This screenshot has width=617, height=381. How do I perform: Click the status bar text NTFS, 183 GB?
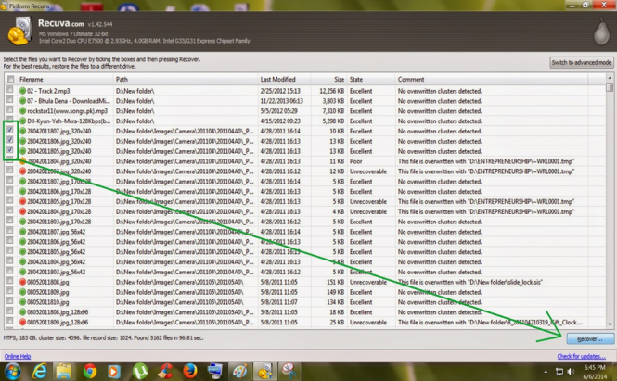click(104, 337)
